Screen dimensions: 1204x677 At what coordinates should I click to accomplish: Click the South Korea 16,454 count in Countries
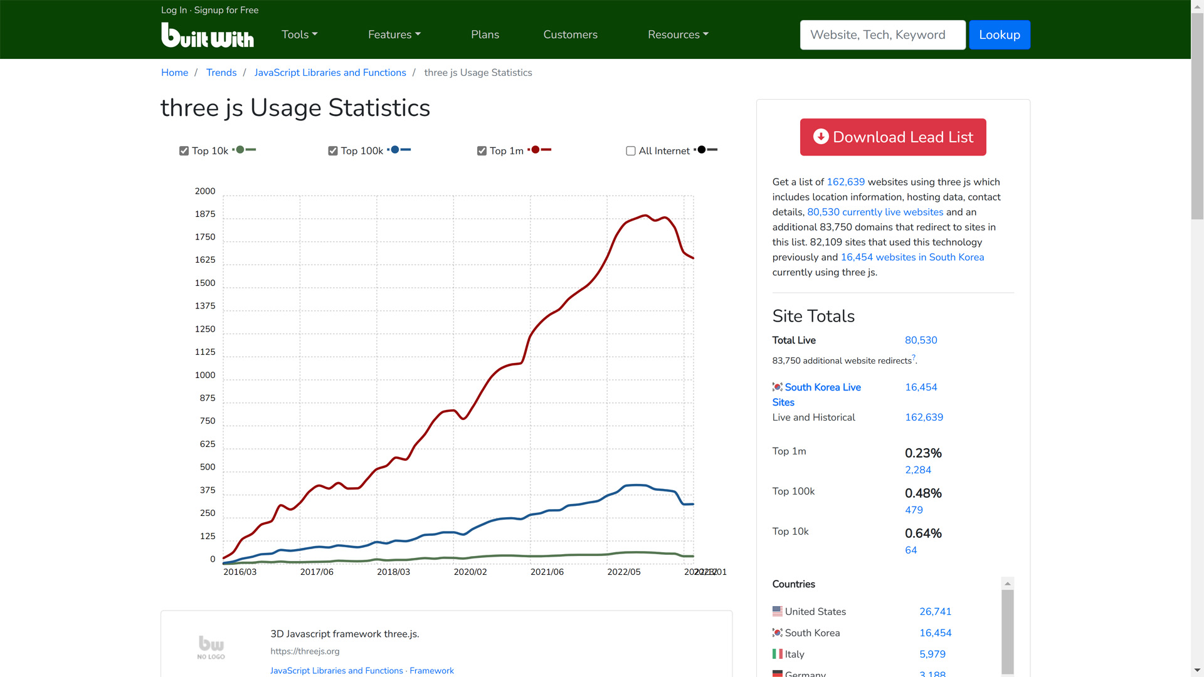(935, 633)
